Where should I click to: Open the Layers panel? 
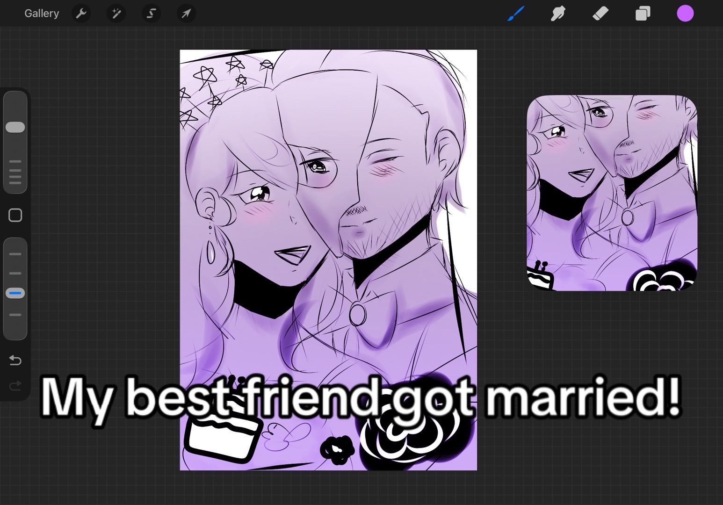[643, 14]
